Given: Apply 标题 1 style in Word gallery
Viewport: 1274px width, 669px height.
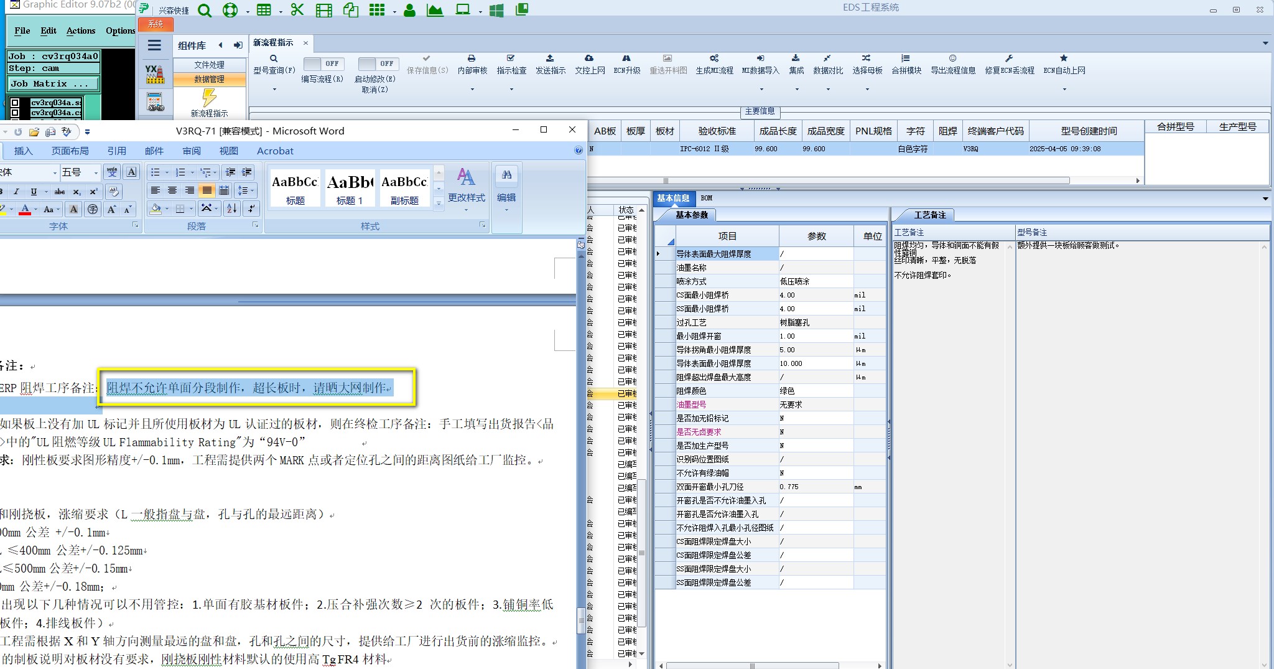Looking at the screenshot, I should (x=349, y=187).
